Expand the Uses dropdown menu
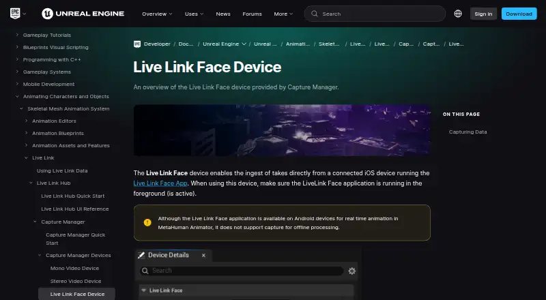 194,14
